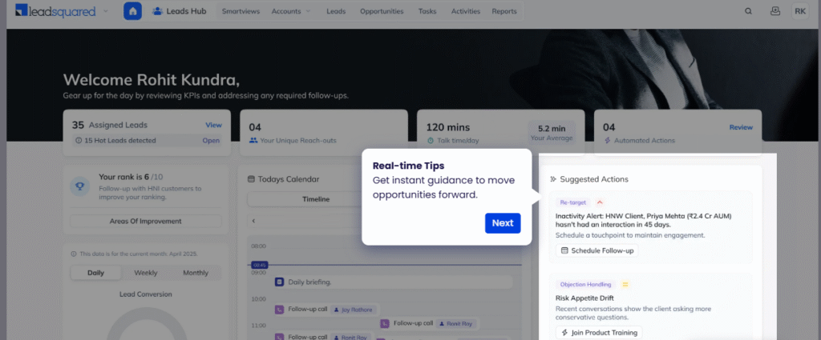Click yellow equals priority icon beside Objection Handling
This screenshot has width=821, height=340.
tap(625, 285)
